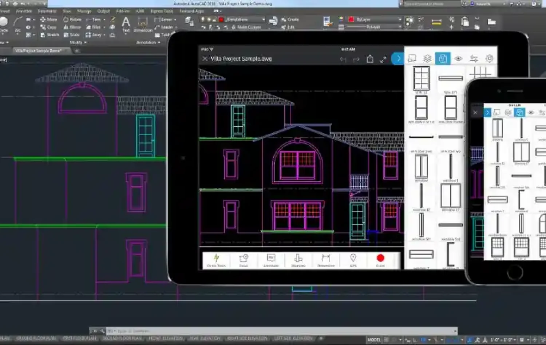Select the Copy tool in Modify panel

[x=48, y=27]
